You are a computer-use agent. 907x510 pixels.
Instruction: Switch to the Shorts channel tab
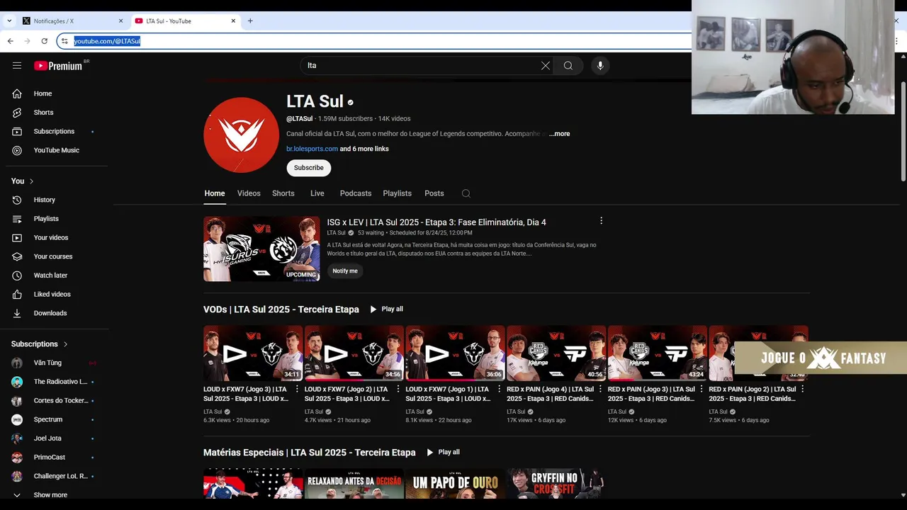pos(283,193)
